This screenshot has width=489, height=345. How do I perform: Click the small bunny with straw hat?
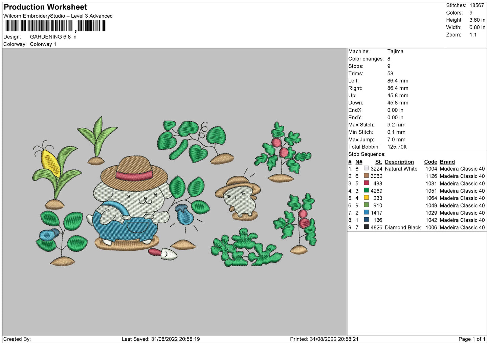pos(238,198)
